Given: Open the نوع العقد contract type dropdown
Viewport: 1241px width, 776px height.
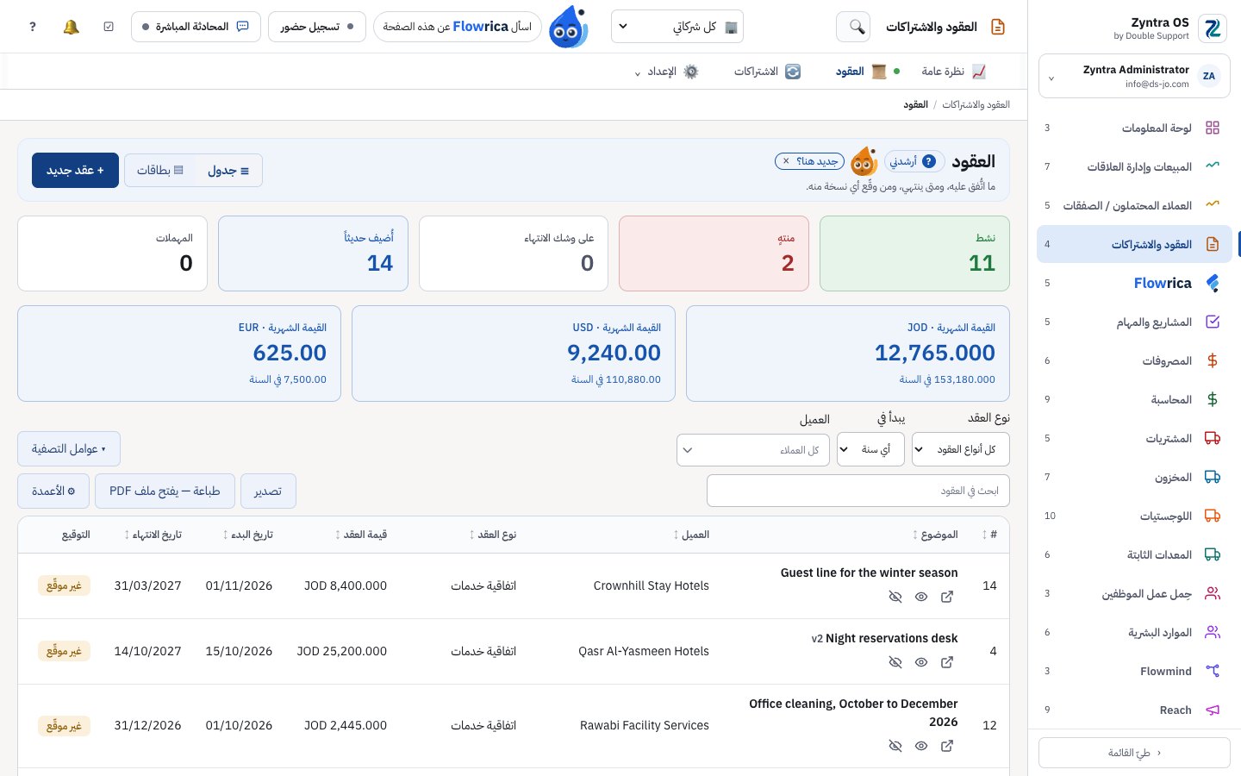Looking at the screenshot, I should click(961, 449).
